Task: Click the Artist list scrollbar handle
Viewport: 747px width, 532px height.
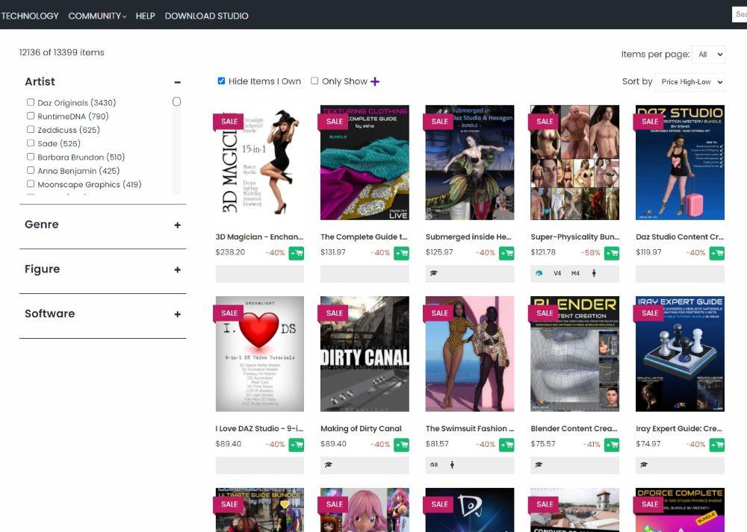Action: (176, 101)
